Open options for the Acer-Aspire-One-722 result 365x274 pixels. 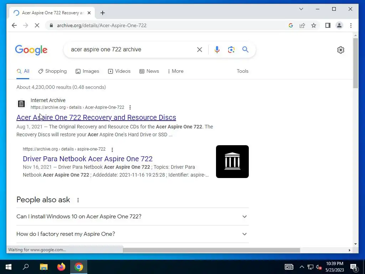coord(130,107)
